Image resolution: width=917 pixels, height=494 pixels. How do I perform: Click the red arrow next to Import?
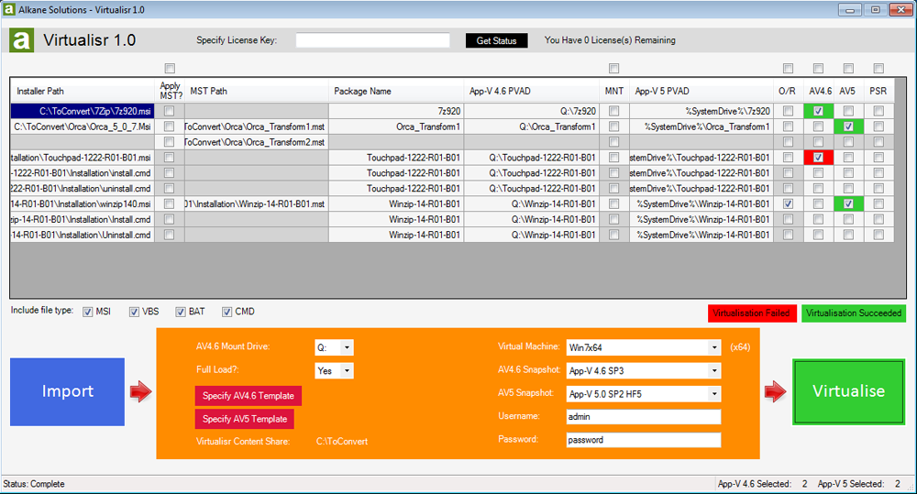click(x=140, y=391)
